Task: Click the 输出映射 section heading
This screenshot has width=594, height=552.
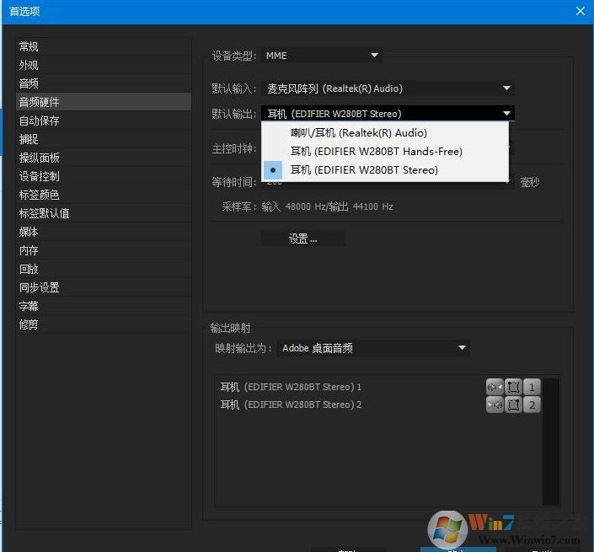Action: 230,328
